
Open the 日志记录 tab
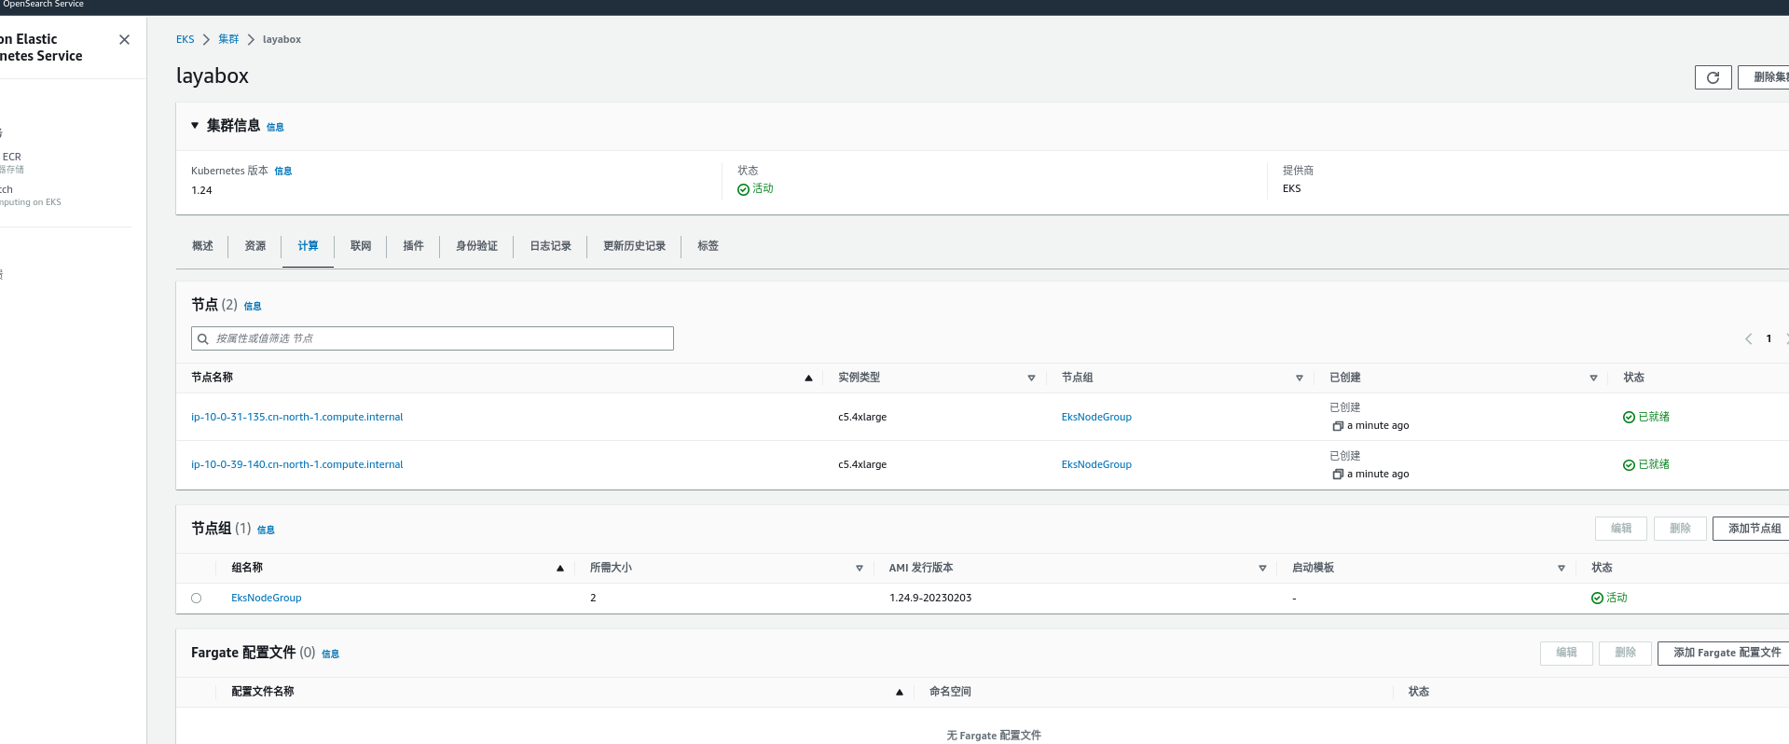550,246
